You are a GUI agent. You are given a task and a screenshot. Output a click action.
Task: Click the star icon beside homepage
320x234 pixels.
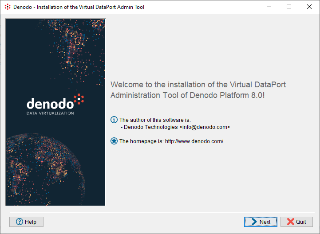click(114, 141)
